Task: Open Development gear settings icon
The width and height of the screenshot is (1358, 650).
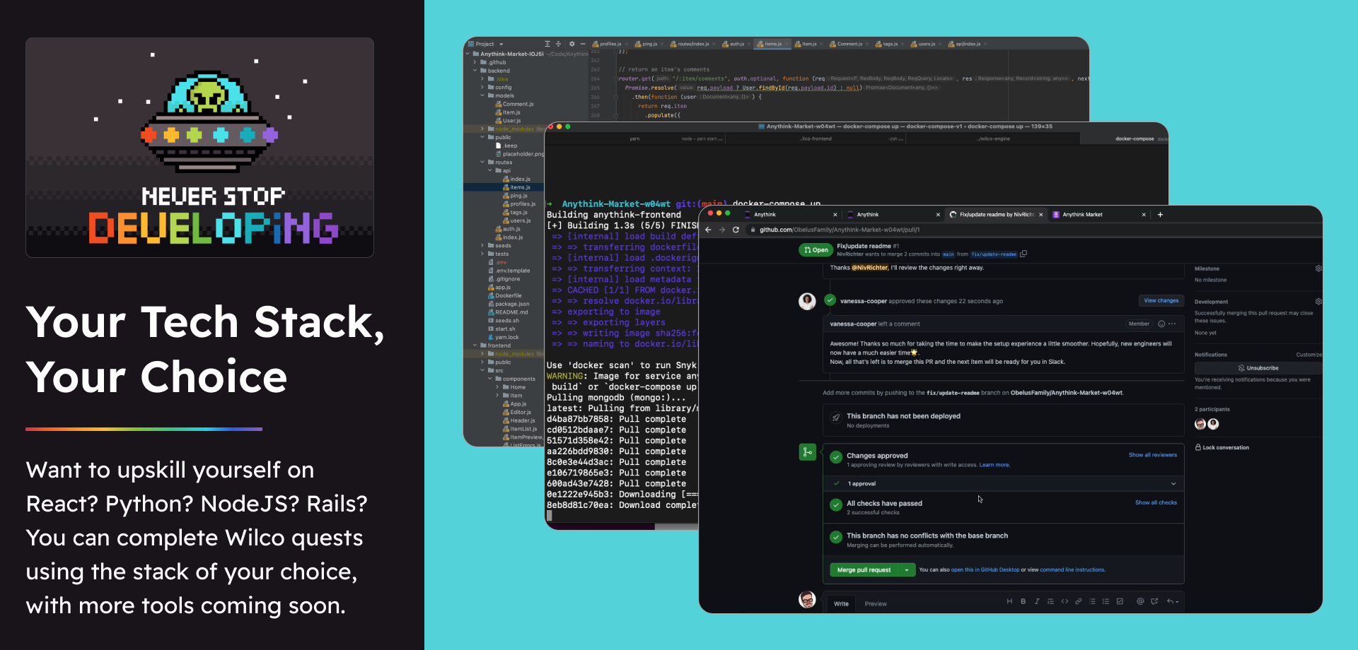Action: coord(1318,302)
